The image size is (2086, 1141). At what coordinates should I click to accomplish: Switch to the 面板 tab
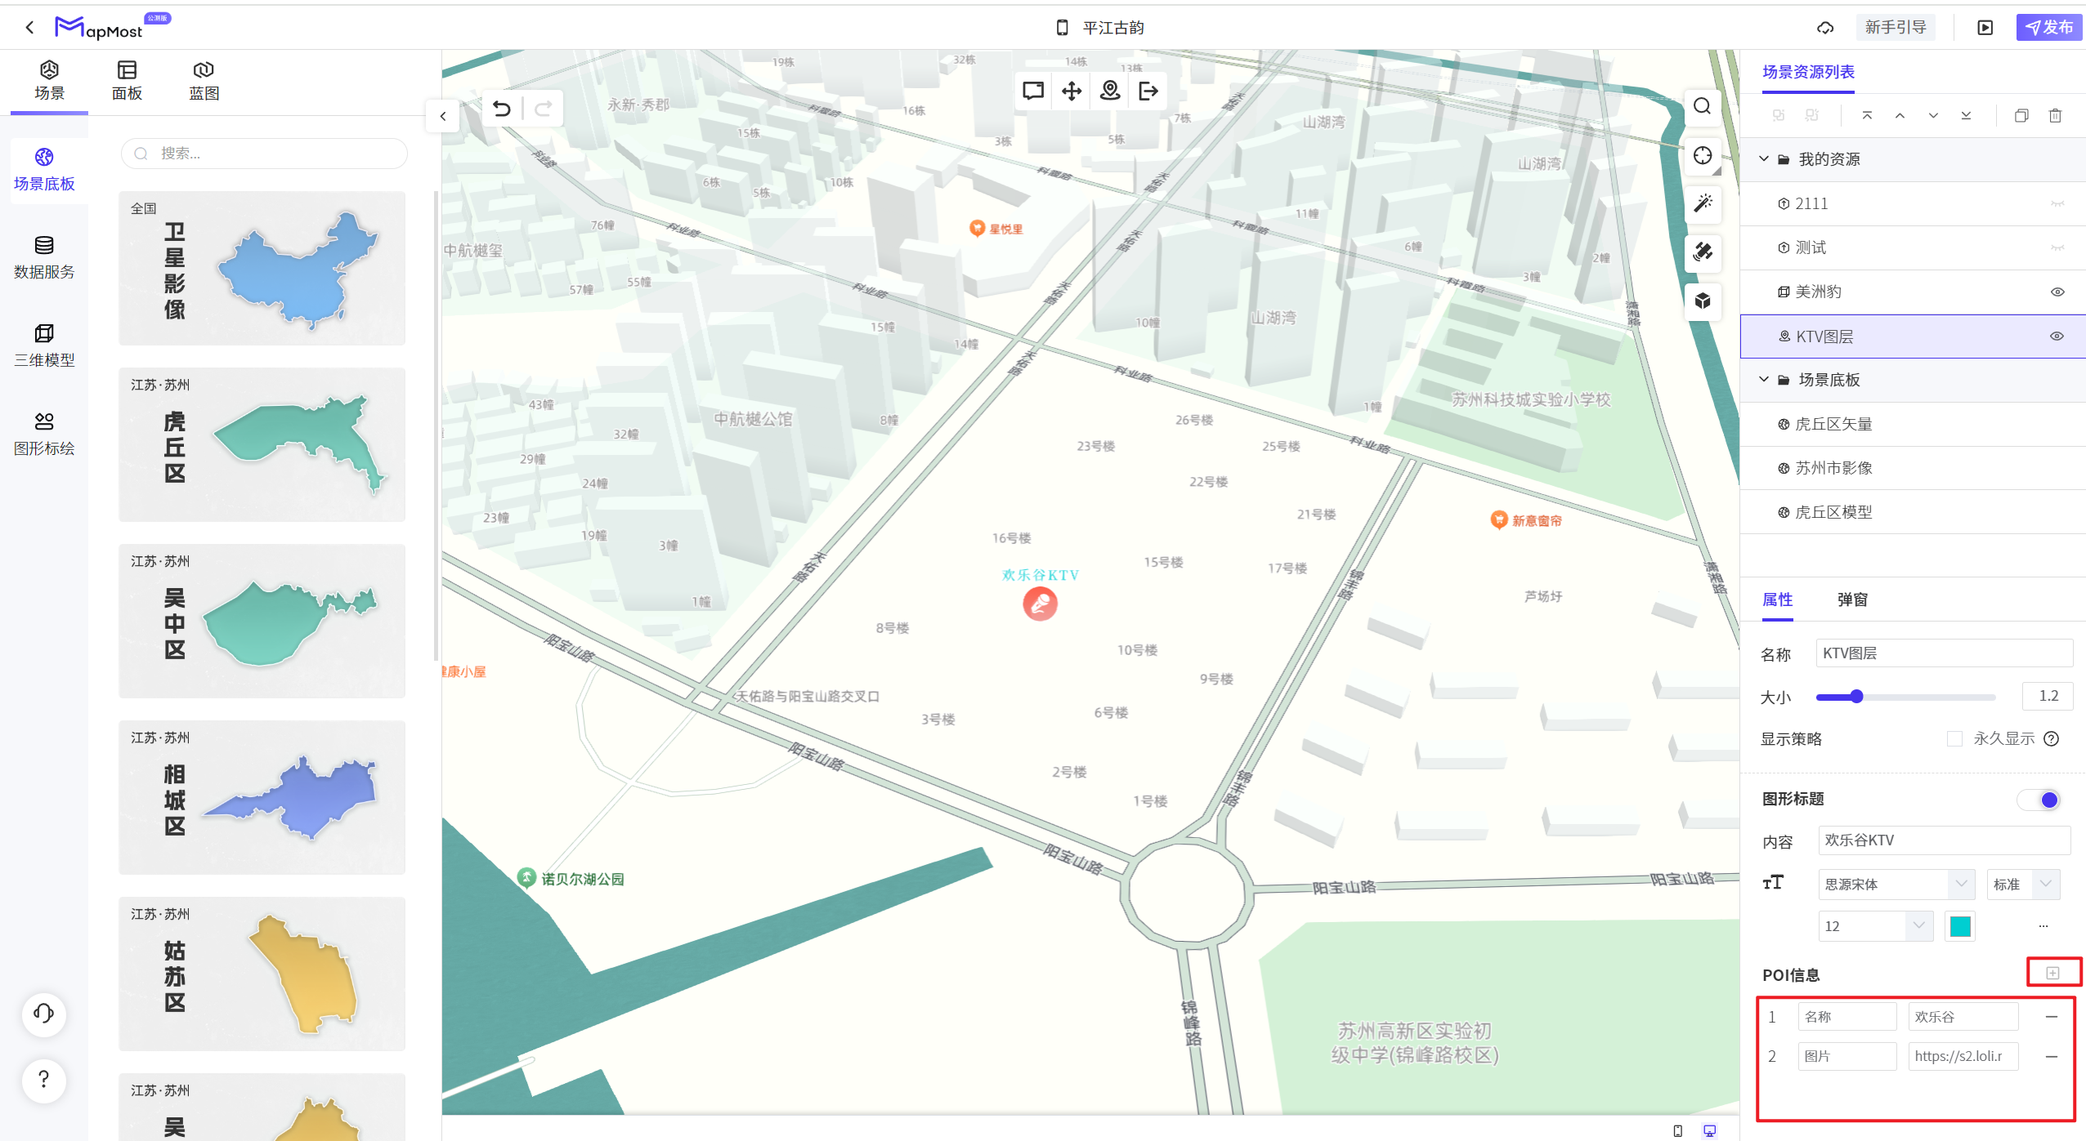127,81
